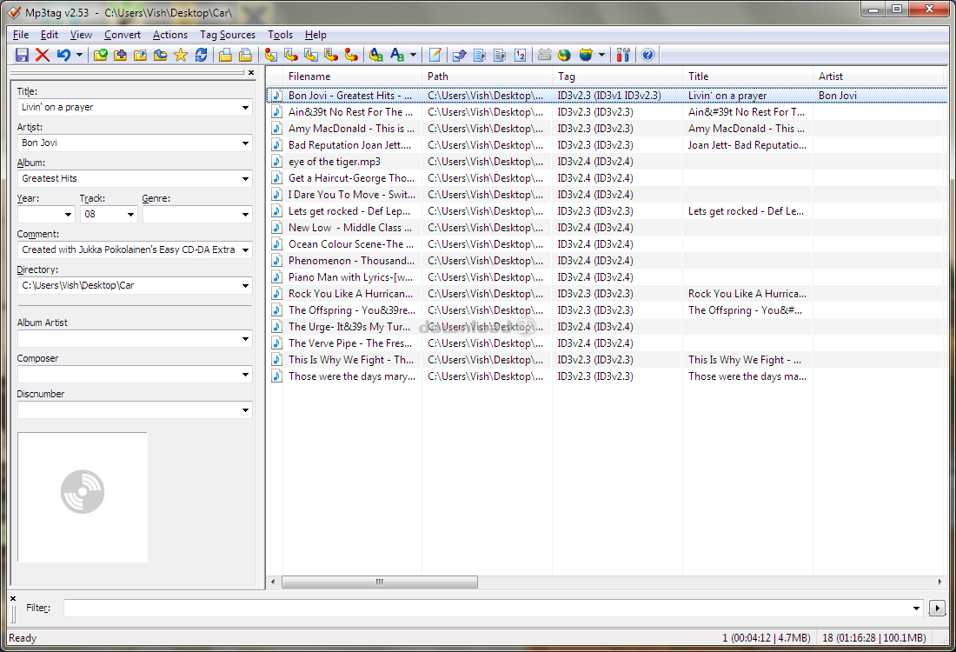Click the cover art placeholder thumbnail
This screenshot has height=652, width=956.
83,497
